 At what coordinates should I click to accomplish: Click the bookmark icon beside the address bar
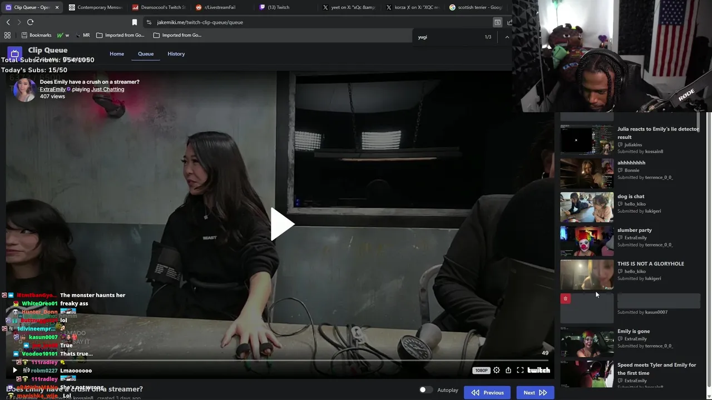click(x=135, y=22)
